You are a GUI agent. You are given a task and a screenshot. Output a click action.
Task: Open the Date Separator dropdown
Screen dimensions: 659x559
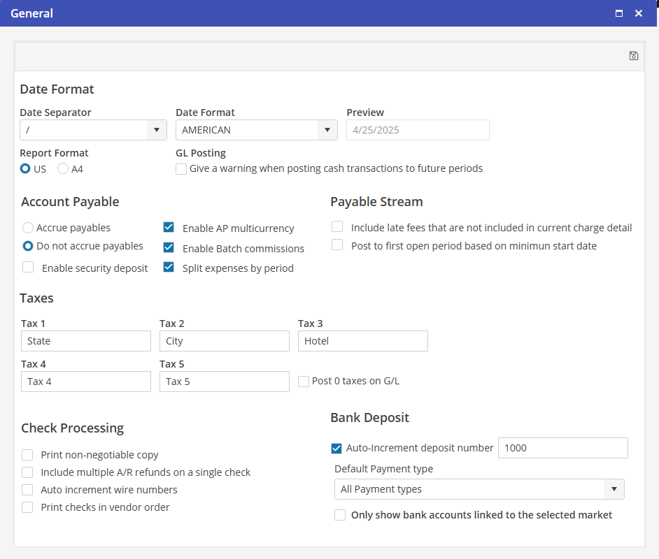[x=156, y=130]
